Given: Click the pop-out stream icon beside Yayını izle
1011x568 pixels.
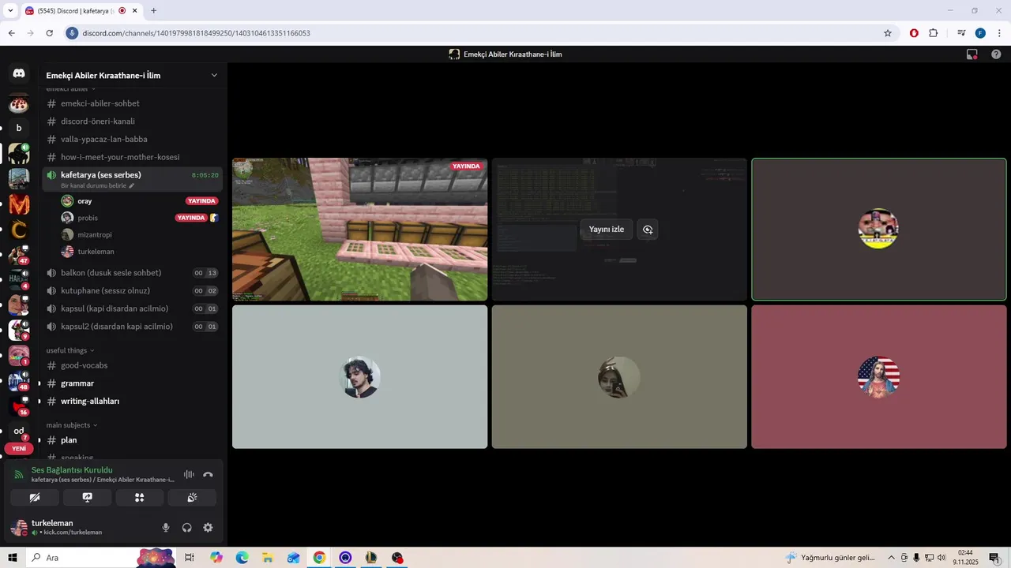Looking at the screenshot, I should [x=648, y=230].
